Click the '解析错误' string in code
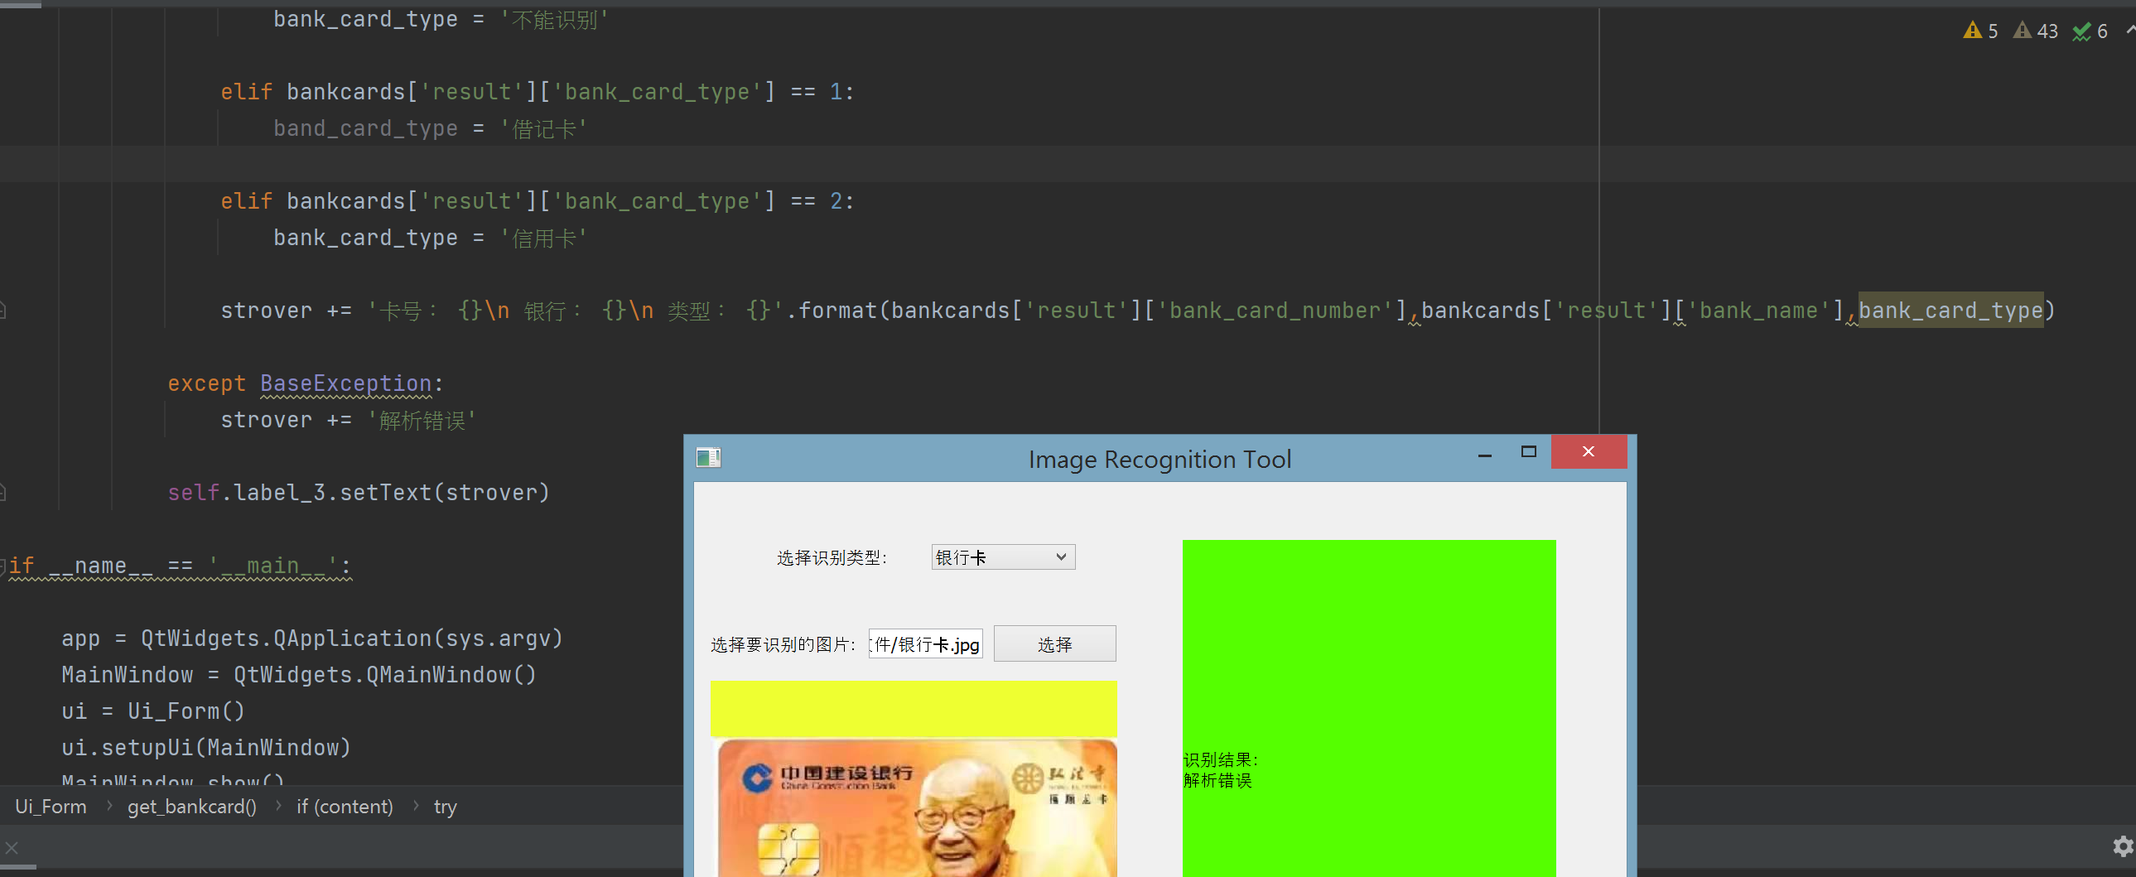The width and height of the screenshot is (2136, 877). pyautogui.click(x=422, y=420)
